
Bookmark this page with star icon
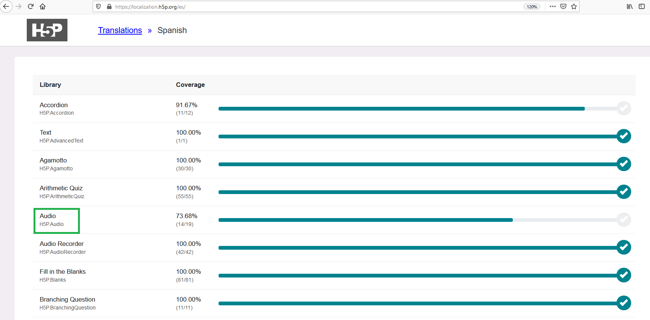574,6
